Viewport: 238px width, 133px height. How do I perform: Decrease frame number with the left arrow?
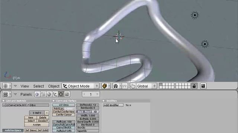pyautogui.click(x=84, y=95)
